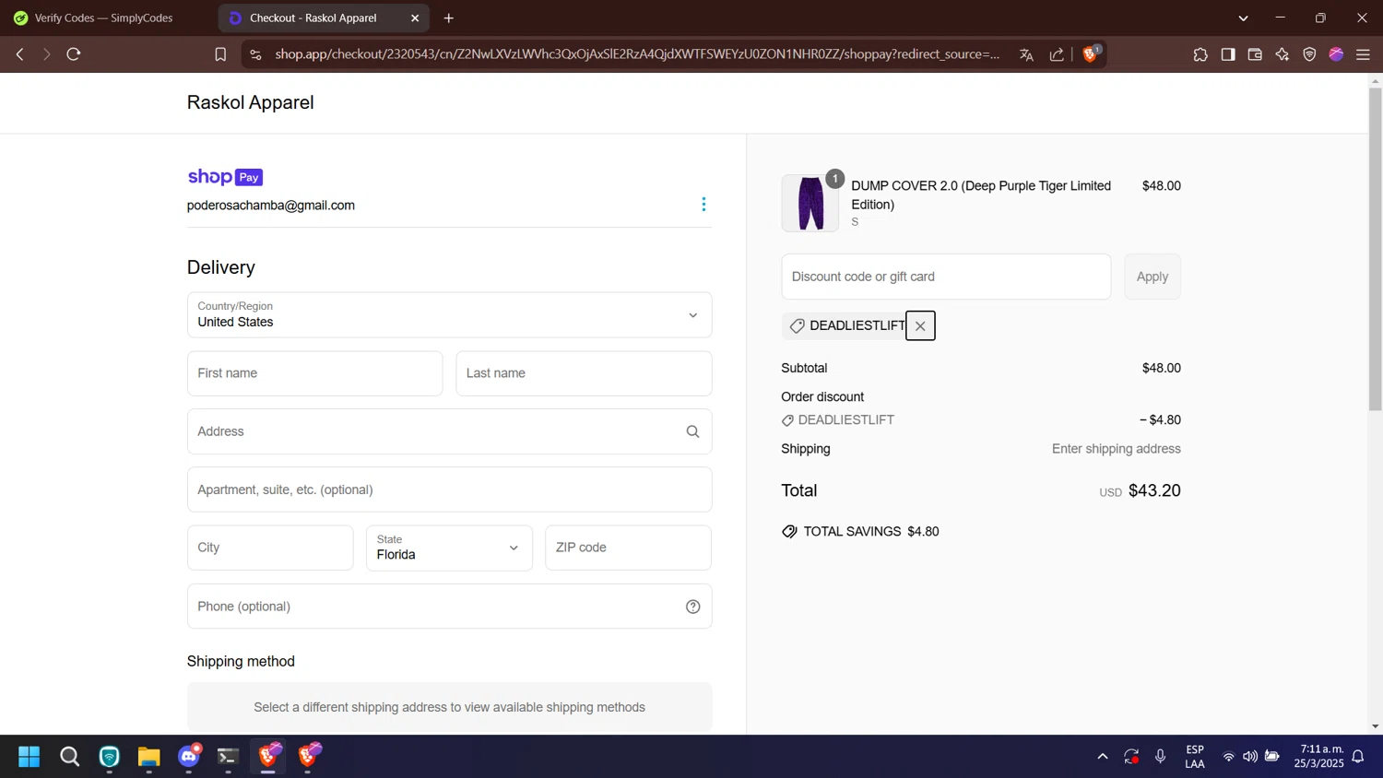Click the address search magnifier icon
Image resolution: width=1383 pixels, height=778 pixels.
692,431
